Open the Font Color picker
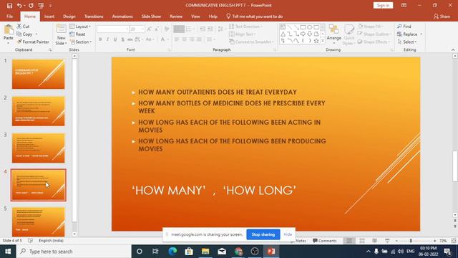 pos(165,39)
